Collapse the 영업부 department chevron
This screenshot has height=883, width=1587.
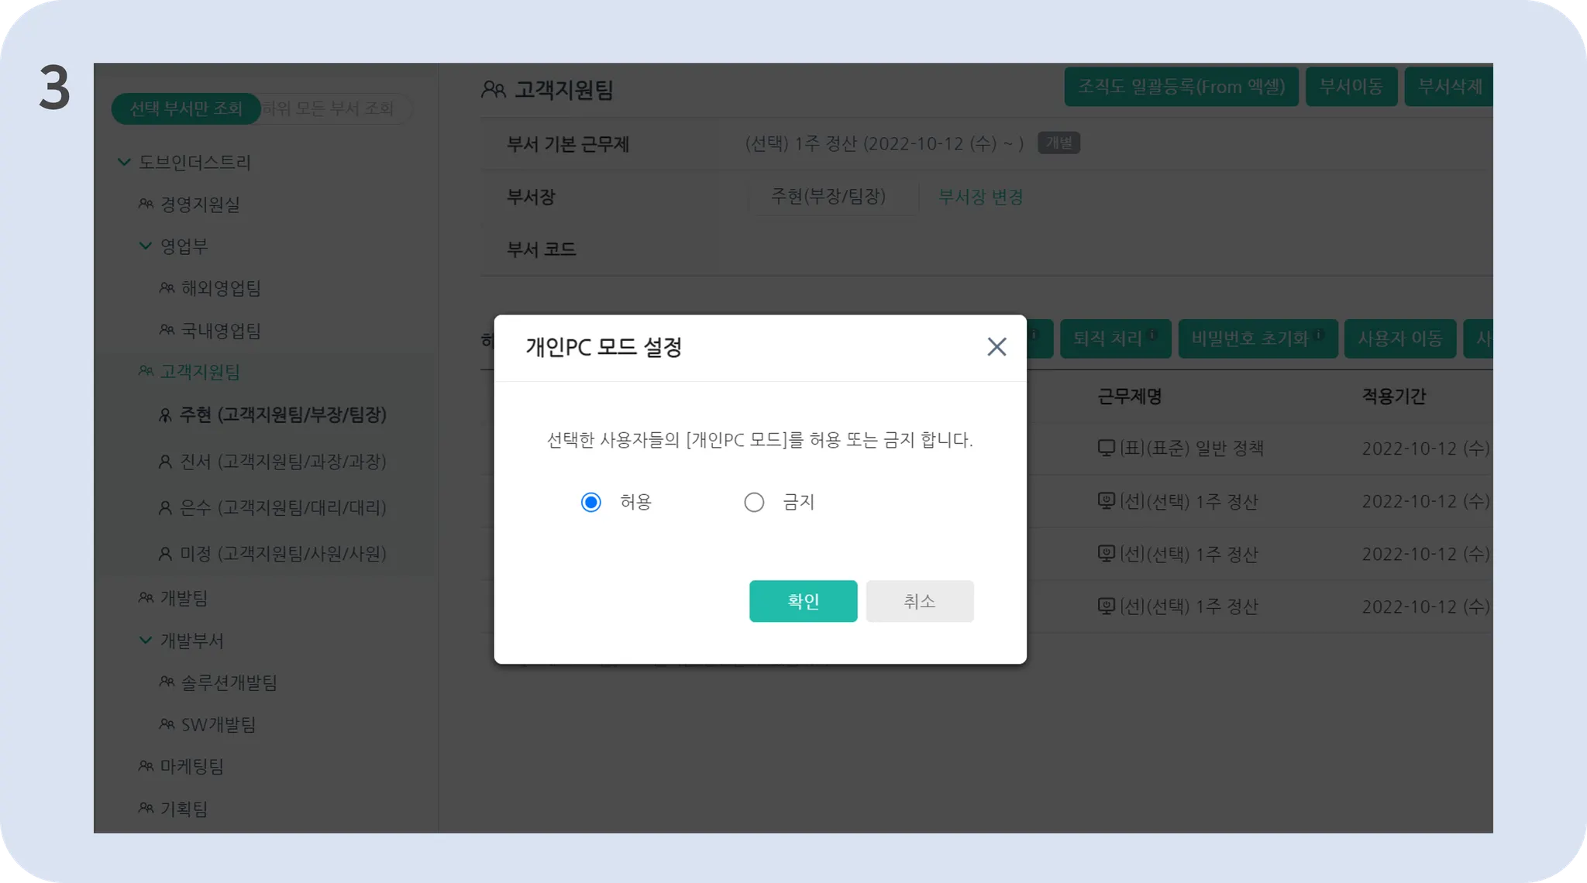click(145, 246)
